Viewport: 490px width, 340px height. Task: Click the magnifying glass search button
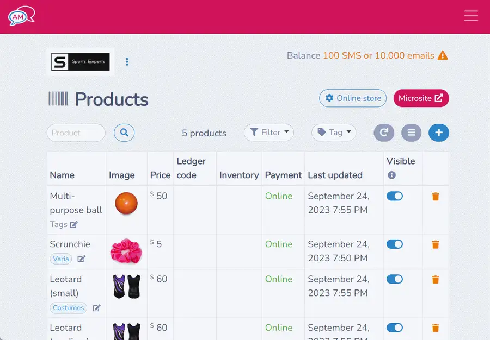[x=124, y=133]
